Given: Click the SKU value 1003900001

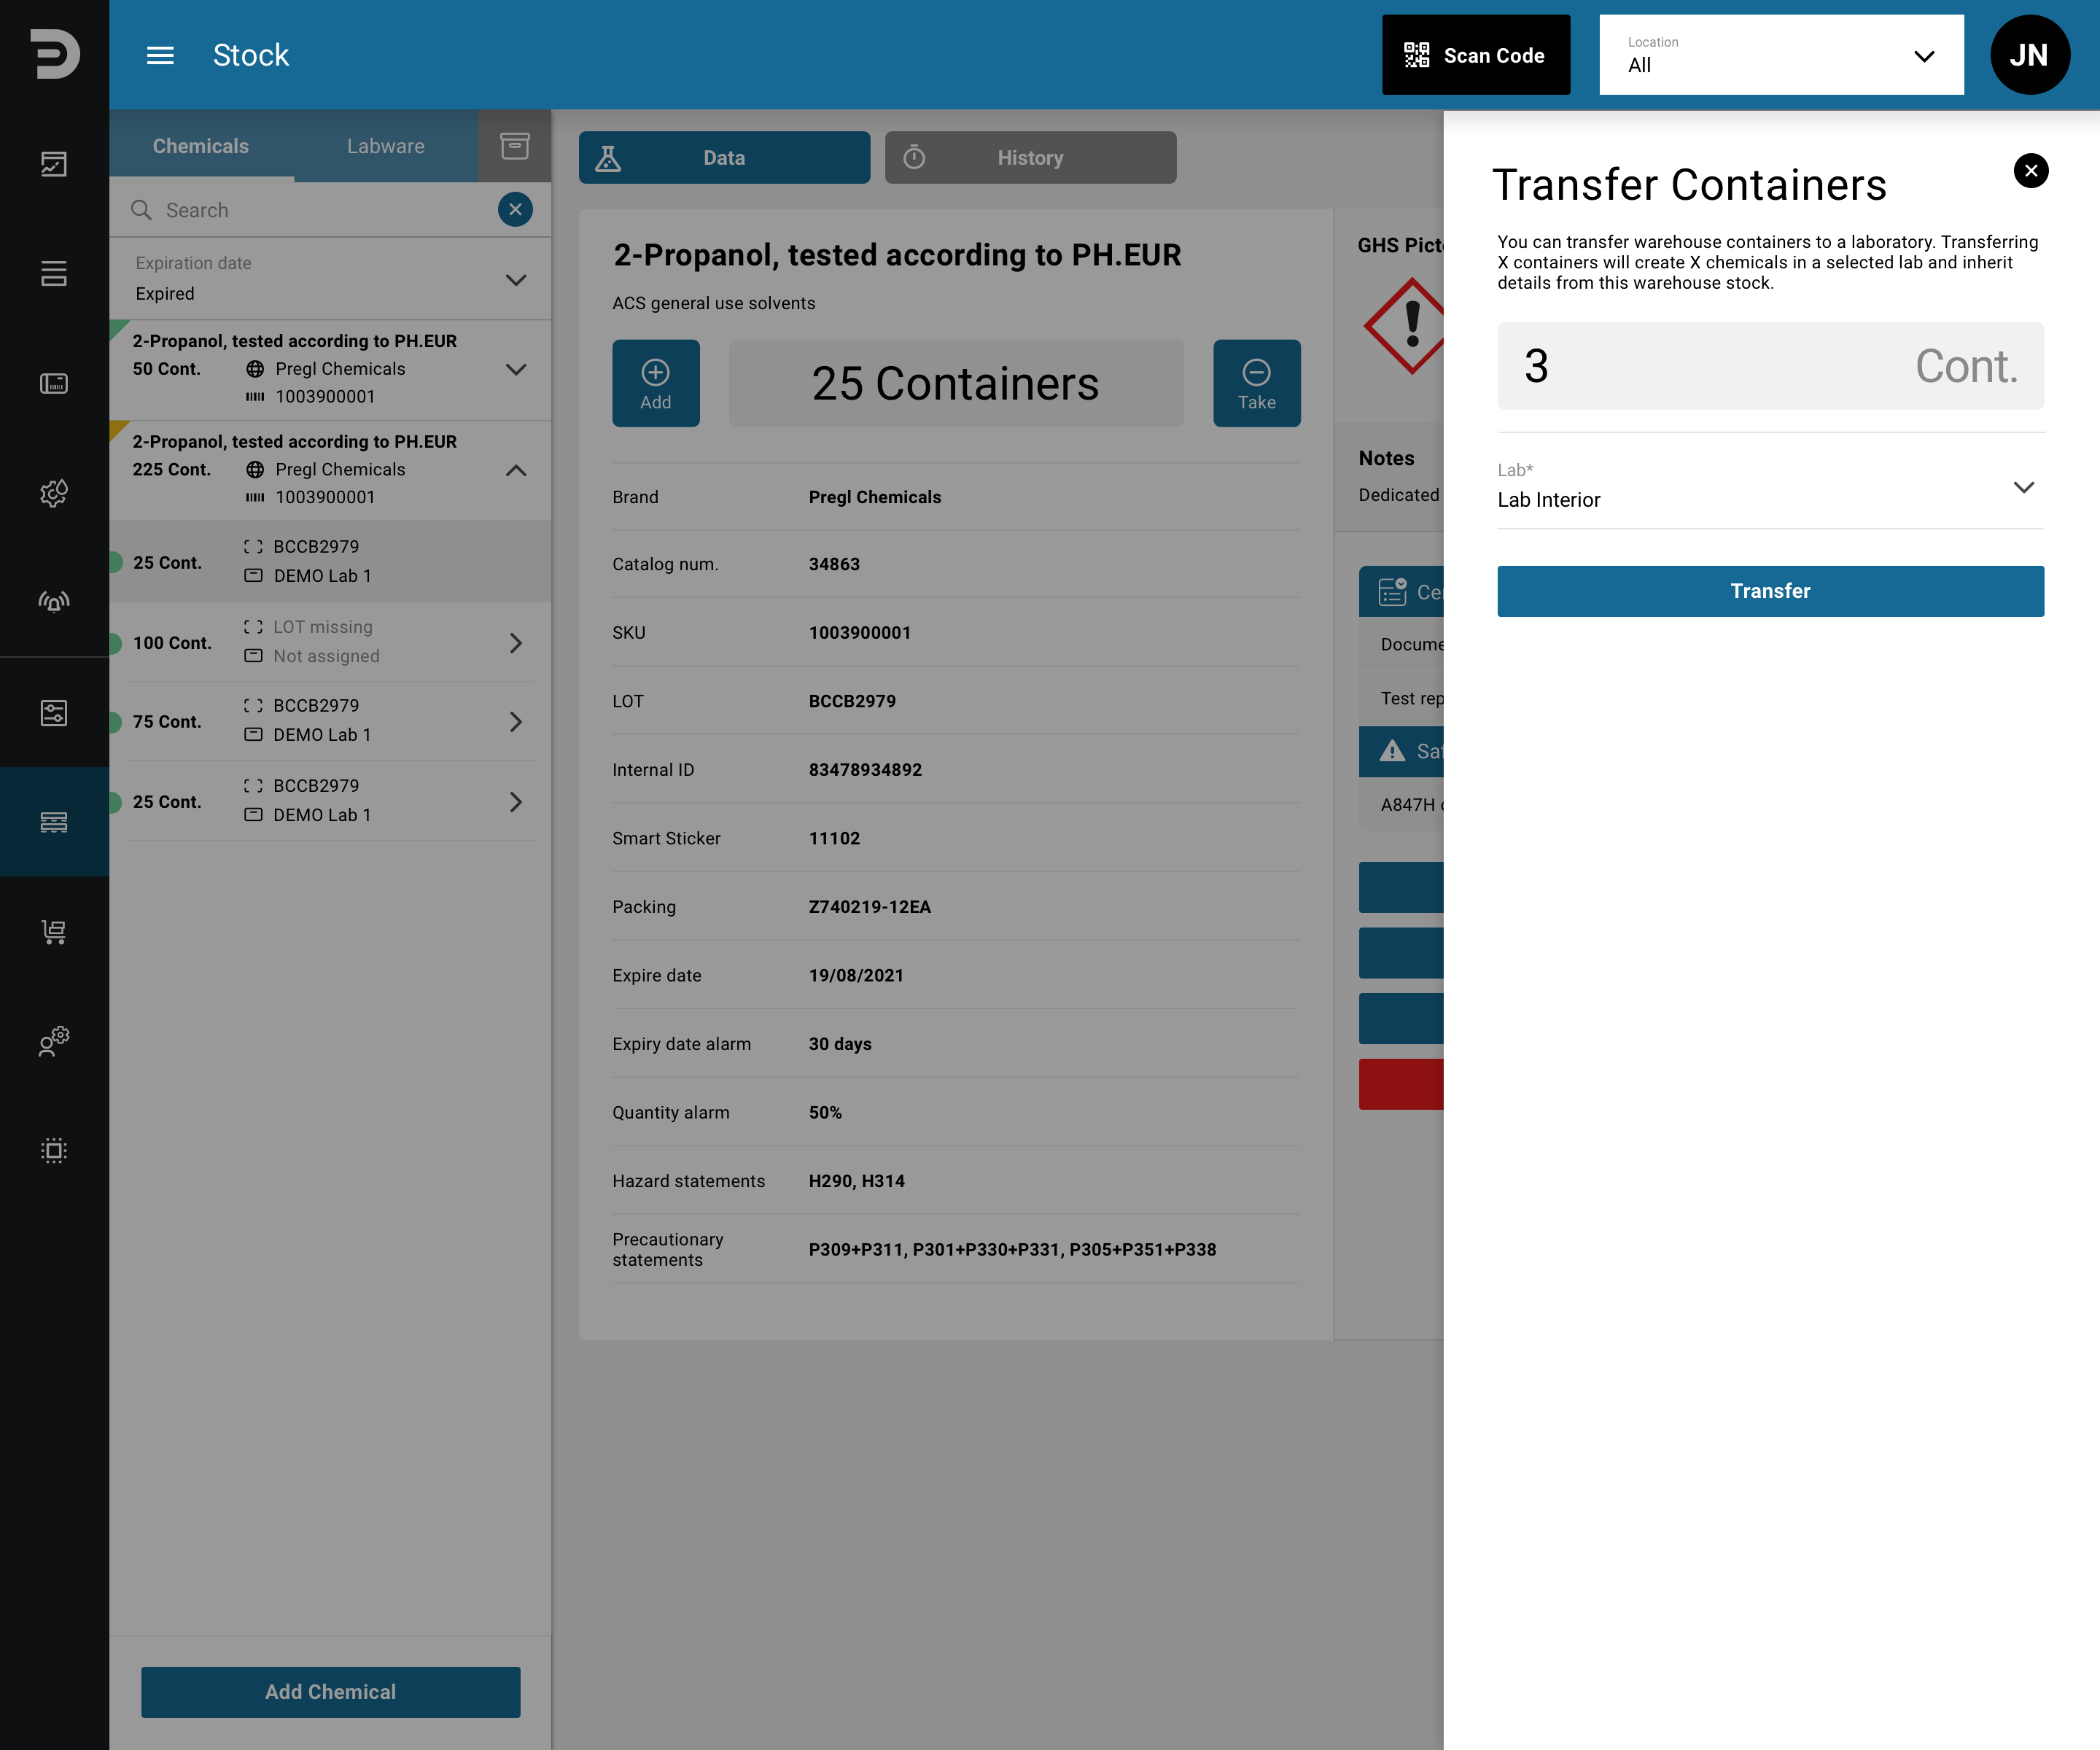Looking at the screenshot, I should click(x=860, y=633).
